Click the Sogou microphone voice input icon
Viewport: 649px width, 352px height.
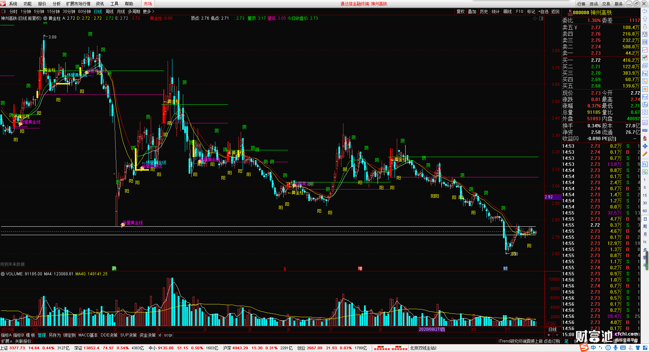click(615, 348)
